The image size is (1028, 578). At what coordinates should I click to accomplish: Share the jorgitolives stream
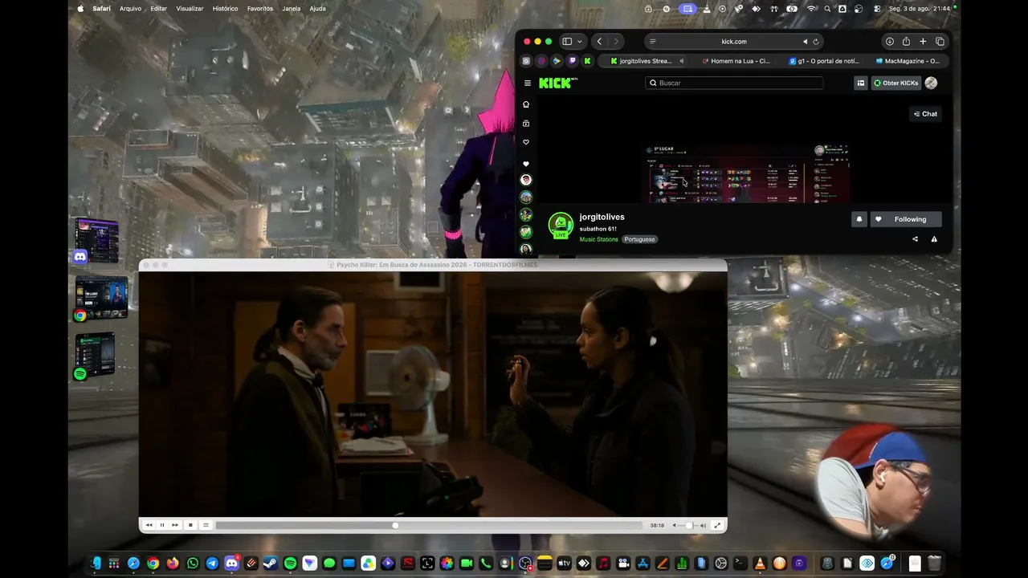pyautogui.click(x=915, y=239)
